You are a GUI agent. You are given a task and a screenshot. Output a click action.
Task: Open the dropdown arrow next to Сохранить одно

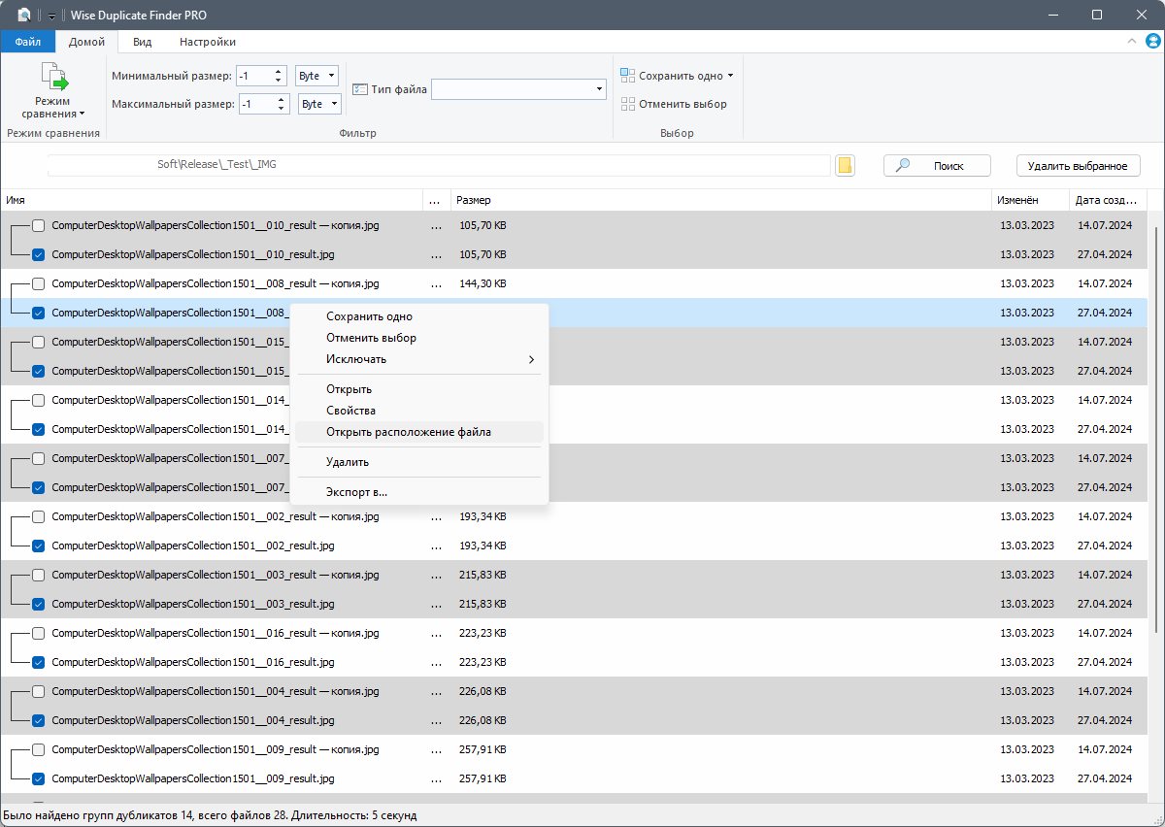point(730,76)
